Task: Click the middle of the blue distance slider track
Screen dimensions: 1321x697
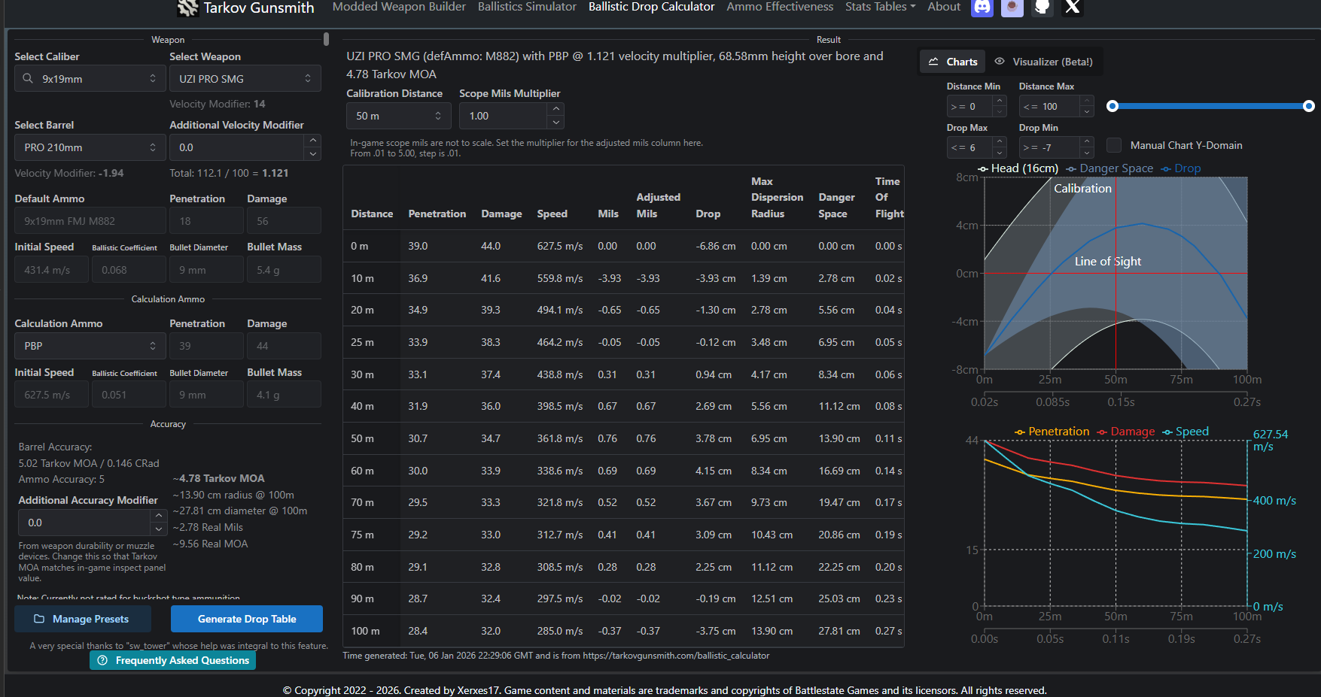Action: point(1210,106)
